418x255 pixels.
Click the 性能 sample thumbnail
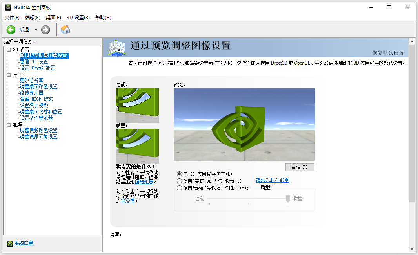pos(138,106)
